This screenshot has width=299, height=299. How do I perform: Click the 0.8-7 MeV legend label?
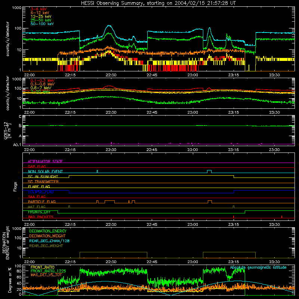pyautogui.click(x=41, y=88)
